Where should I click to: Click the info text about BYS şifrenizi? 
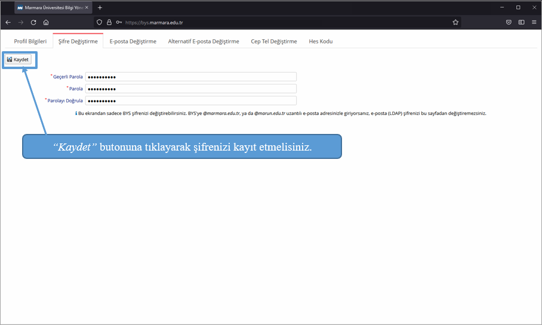(281, 113)
